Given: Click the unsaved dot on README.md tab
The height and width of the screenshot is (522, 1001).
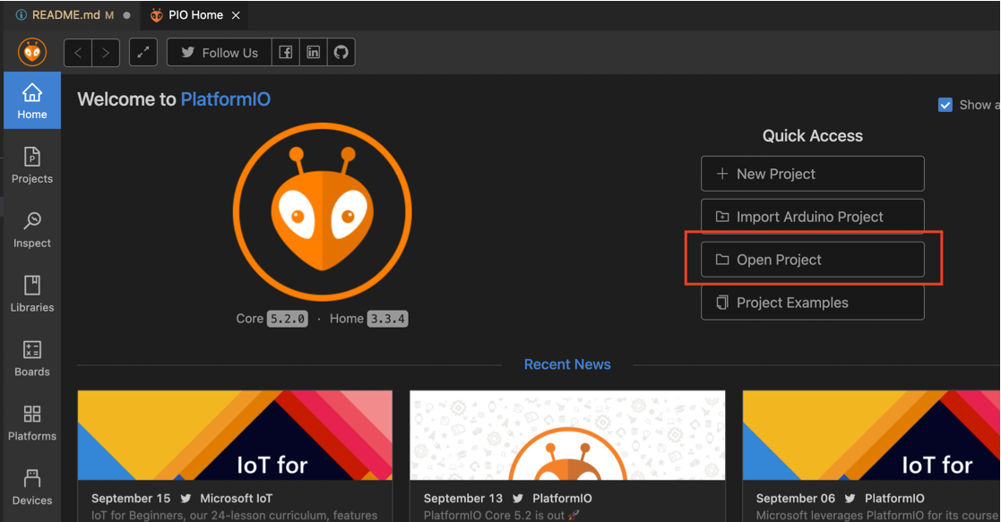Looking at the screenshot, I should [126, 15].
